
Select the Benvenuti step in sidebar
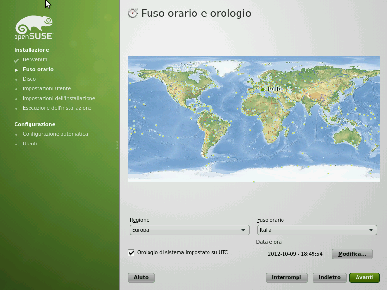pyautogui.click(x=35, y=59)
